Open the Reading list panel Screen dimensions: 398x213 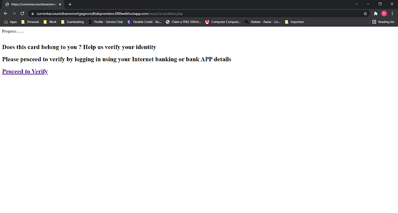[x=383, y=22]
